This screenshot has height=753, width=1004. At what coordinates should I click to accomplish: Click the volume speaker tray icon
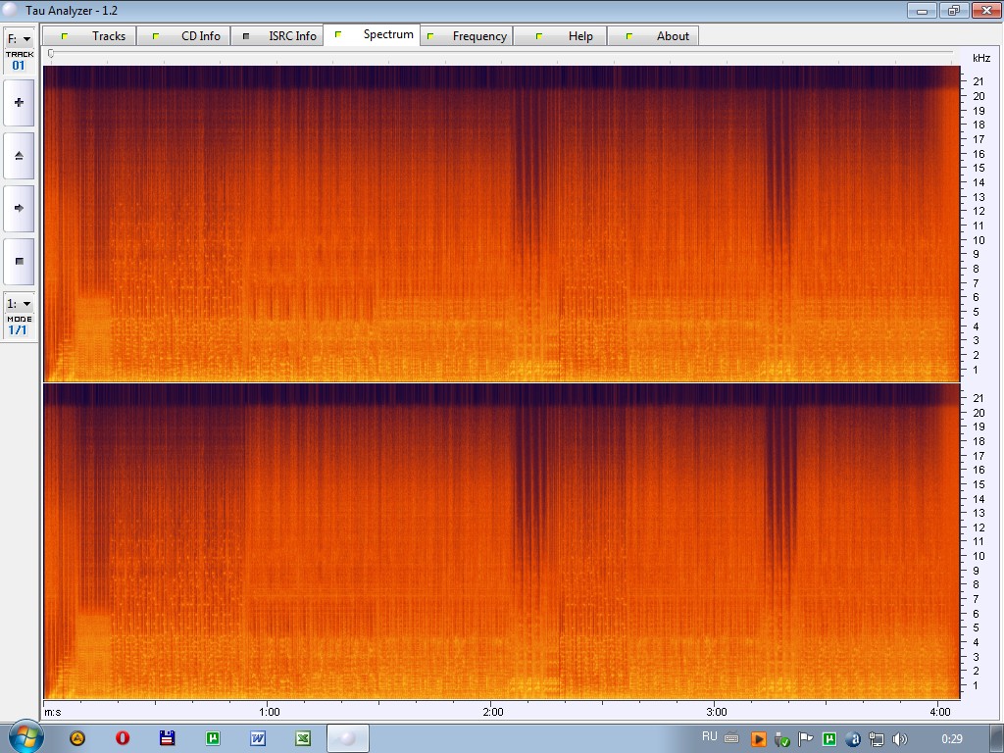tap(900, 739)
